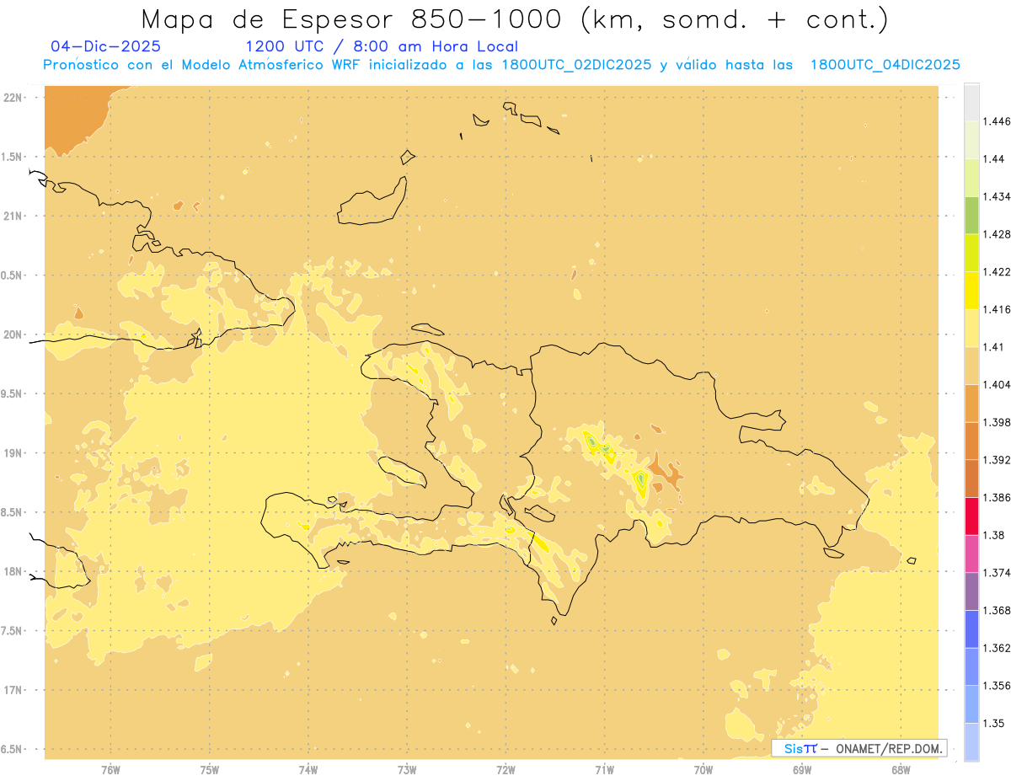Screen dimensions: 1011x781
Task: Click the '1.35' colorbar value
Action: point(993,723)
